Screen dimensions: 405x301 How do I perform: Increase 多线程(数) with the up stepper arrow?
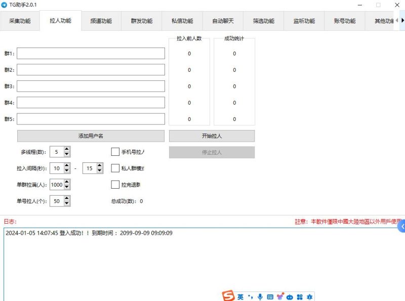66,149
